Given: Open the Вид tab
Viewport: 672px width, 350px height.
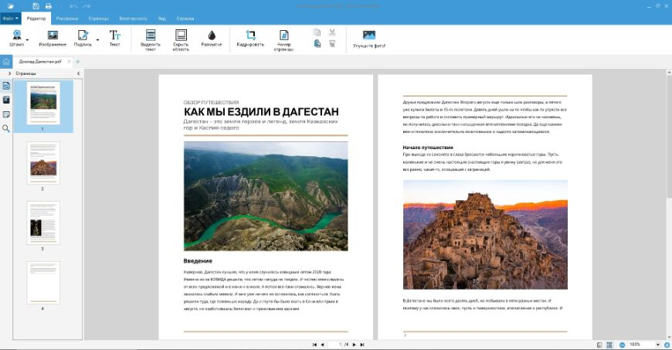Looking at the screenshot, I should [x=161, y=19].
